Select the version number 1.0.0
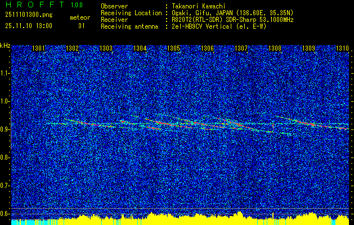This screenshot has height=225, width=354. tap(77, 5)
